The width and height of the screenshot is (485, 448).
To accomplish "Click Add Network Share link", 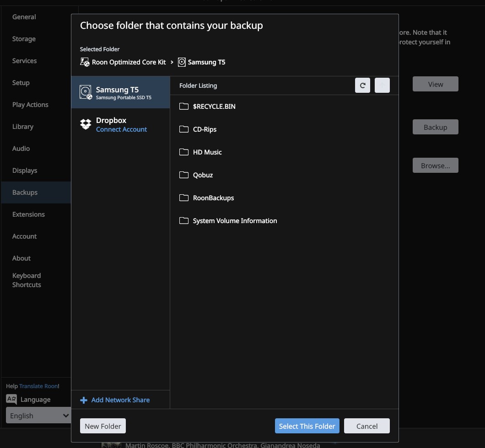I will click(120, 400).
